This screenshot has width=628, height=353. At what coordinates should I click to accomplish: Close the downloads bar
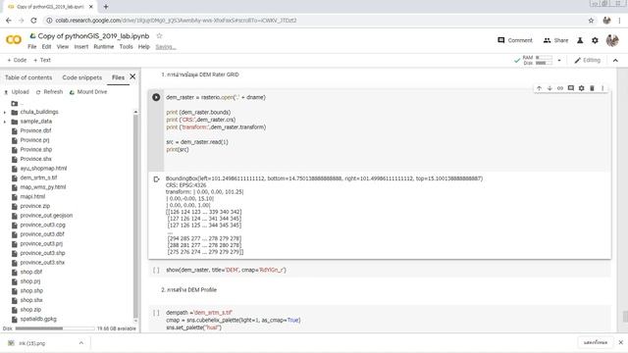click(621, 342)
